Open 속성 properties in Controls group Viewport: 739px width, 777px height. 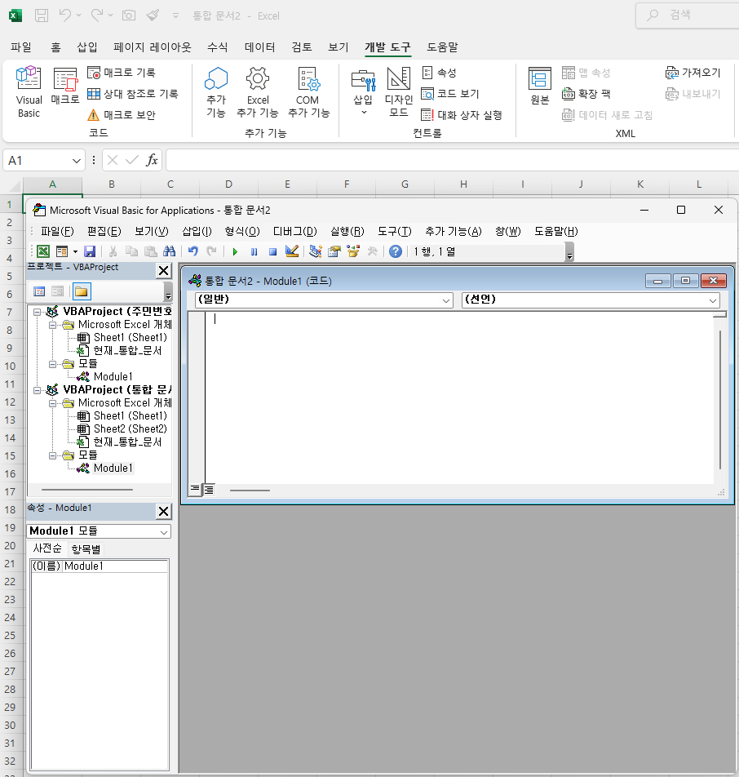point(439,73)
